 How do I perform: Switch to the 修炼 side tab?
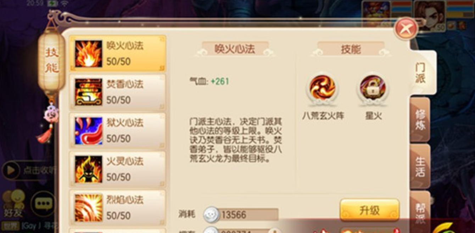coord(420,119)
